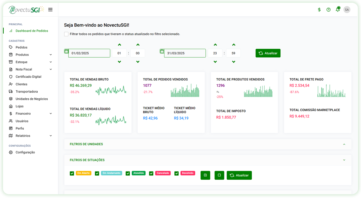This screenshot has width=361, height=200.
Task: Open the end date calendar icon
Action: point(162,51)
